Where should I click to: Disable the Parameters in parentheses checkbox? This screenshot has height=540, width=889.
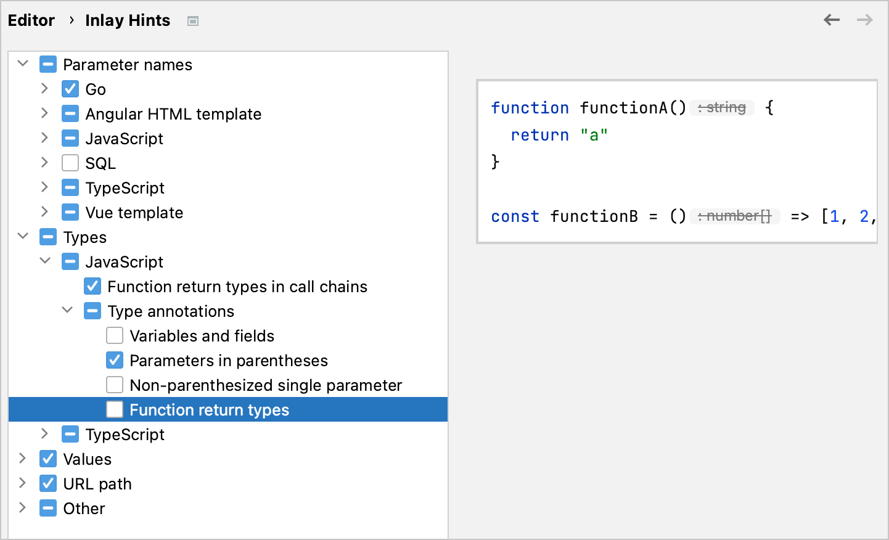115,360
